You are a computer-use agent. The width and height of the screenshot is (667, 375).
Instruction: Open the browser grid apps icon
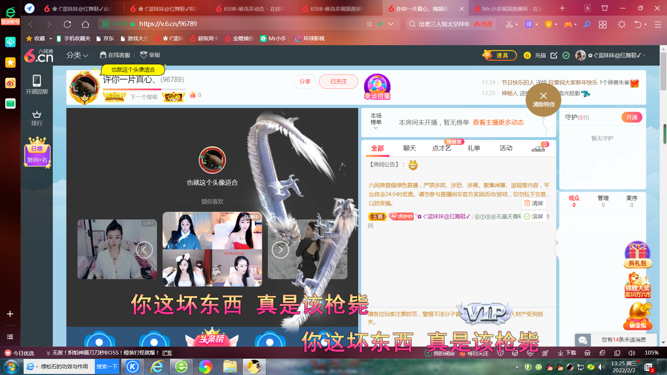click(603, 24)
